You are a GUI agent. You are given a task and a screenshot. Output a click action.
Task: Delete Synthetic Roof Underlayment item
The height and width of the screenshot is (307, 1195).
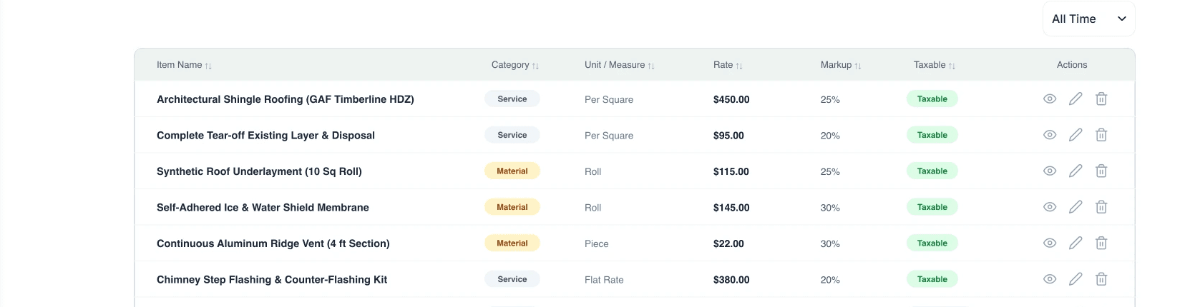(x=1101, y=171)
